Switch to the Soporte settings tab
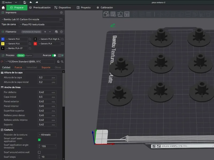This screenshot has height=160, width=214. point(46,67)
